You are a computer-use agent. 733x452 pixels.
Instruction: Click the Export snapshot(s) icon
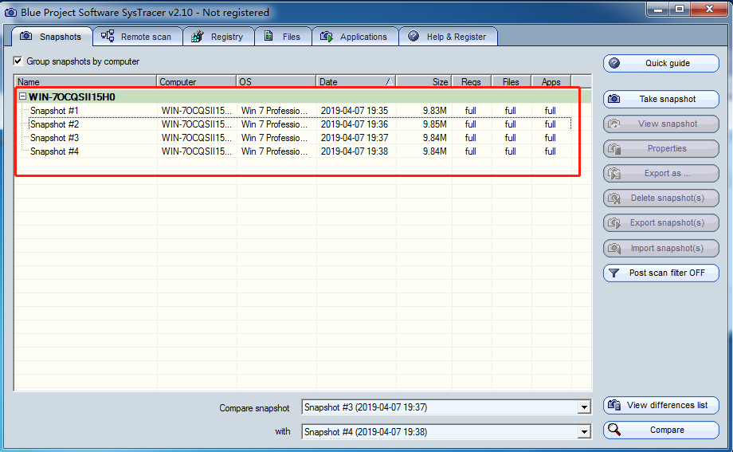click(x=614, y=223)
